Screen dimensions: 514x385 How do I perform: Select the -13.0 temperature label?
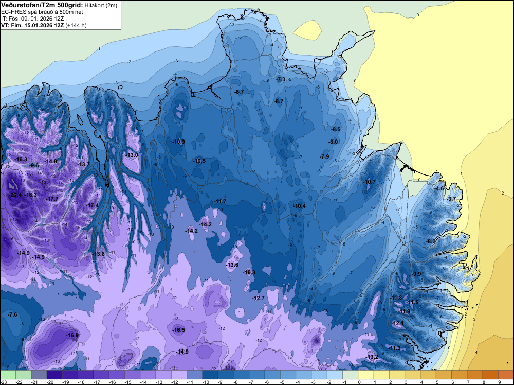click(x=132, y=155)
